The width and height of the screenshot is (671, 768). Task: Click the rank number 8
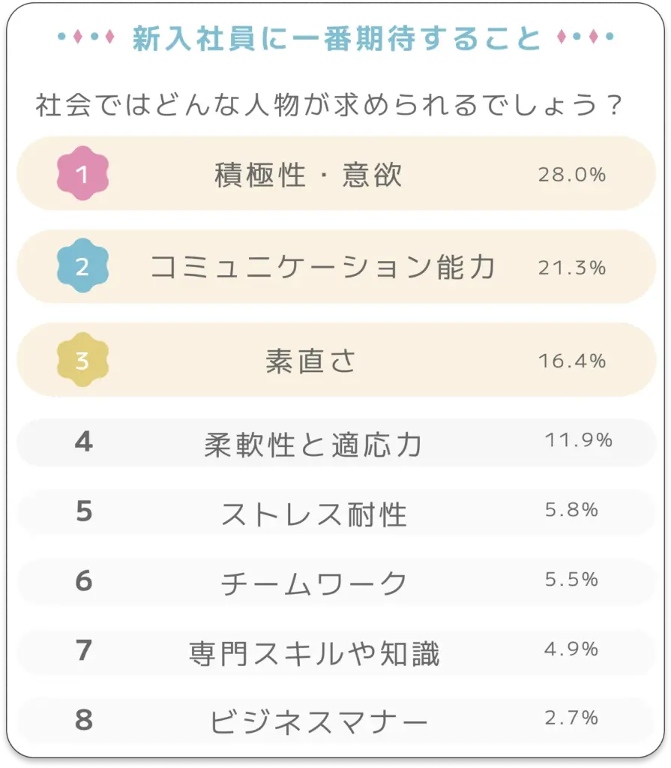pos(84,720)
